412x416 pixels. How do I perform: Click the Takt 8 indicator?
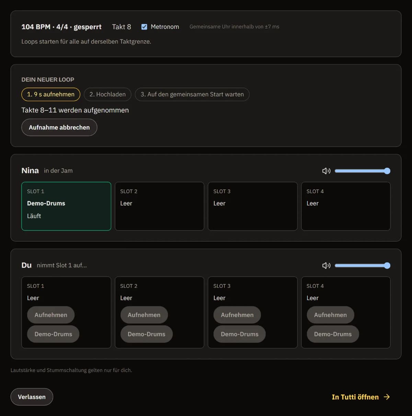pyautogui.click(x=122, y=27)
